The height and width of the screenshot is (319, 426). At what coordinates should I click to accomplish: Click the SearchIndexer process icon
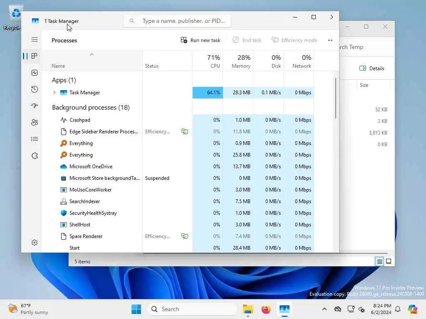click(64, 201)
